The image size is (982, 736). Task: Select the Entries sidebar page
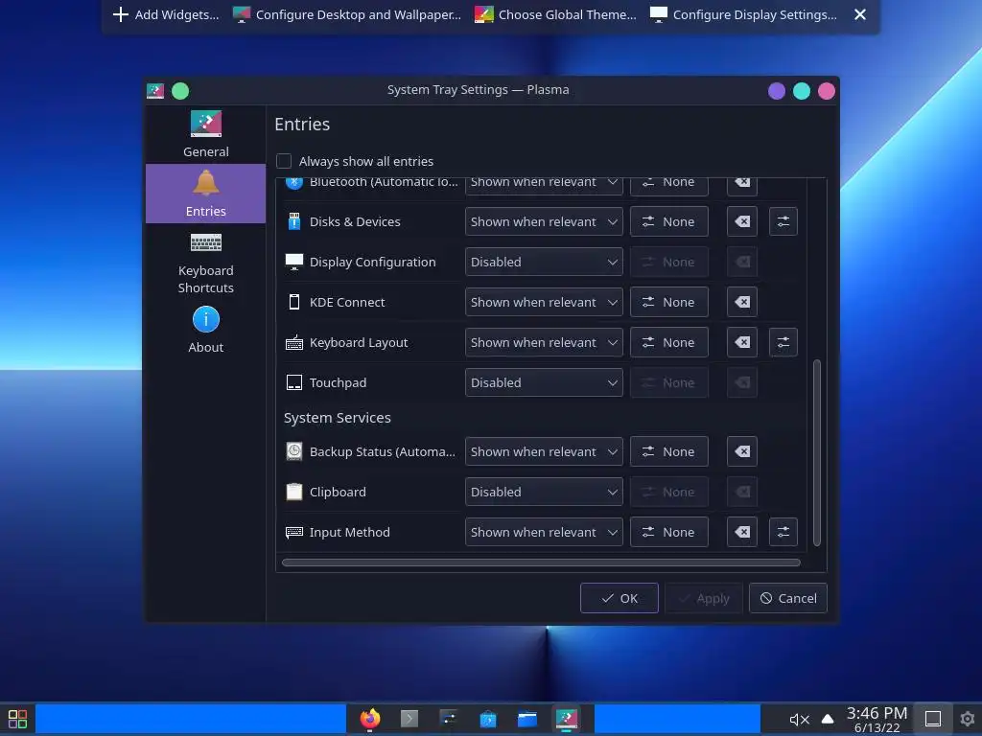click(205, 194)
